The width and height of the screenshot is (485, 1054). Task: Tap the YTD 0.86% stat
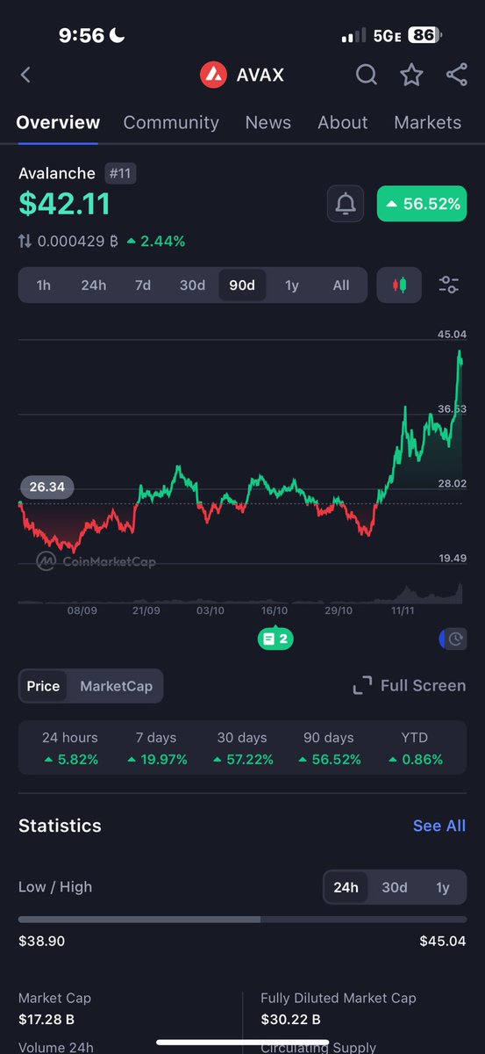coord(414,748)
